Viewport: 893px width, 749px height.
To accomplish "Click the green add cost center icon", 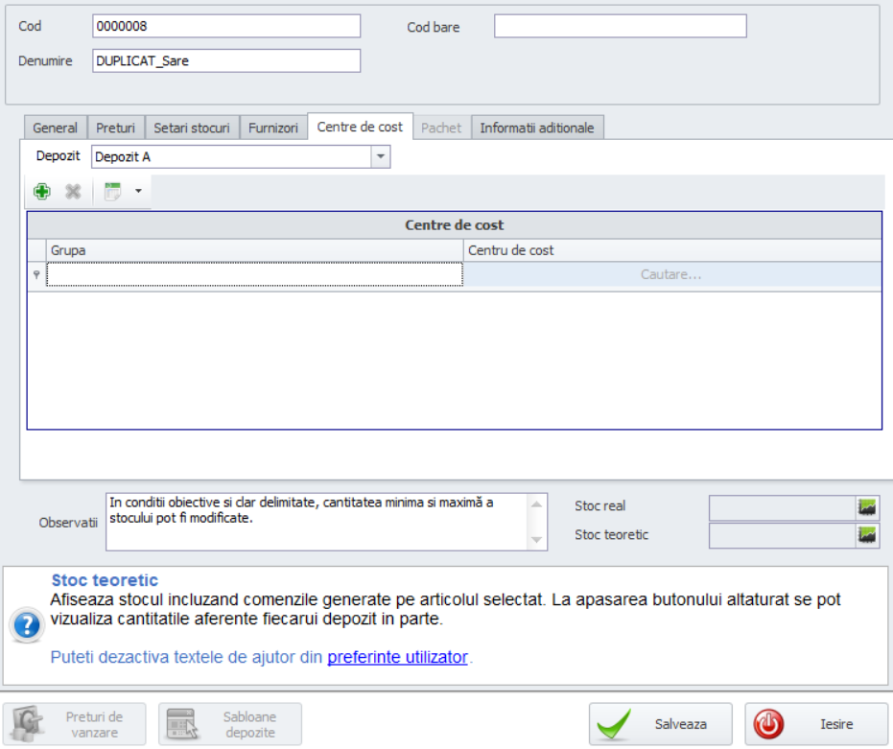I will point(42,192).
